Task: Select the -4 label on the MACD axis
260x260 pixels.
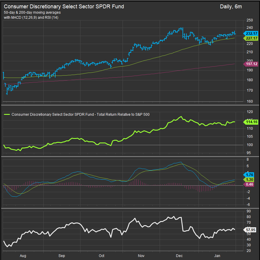Action: pos(248,198)
